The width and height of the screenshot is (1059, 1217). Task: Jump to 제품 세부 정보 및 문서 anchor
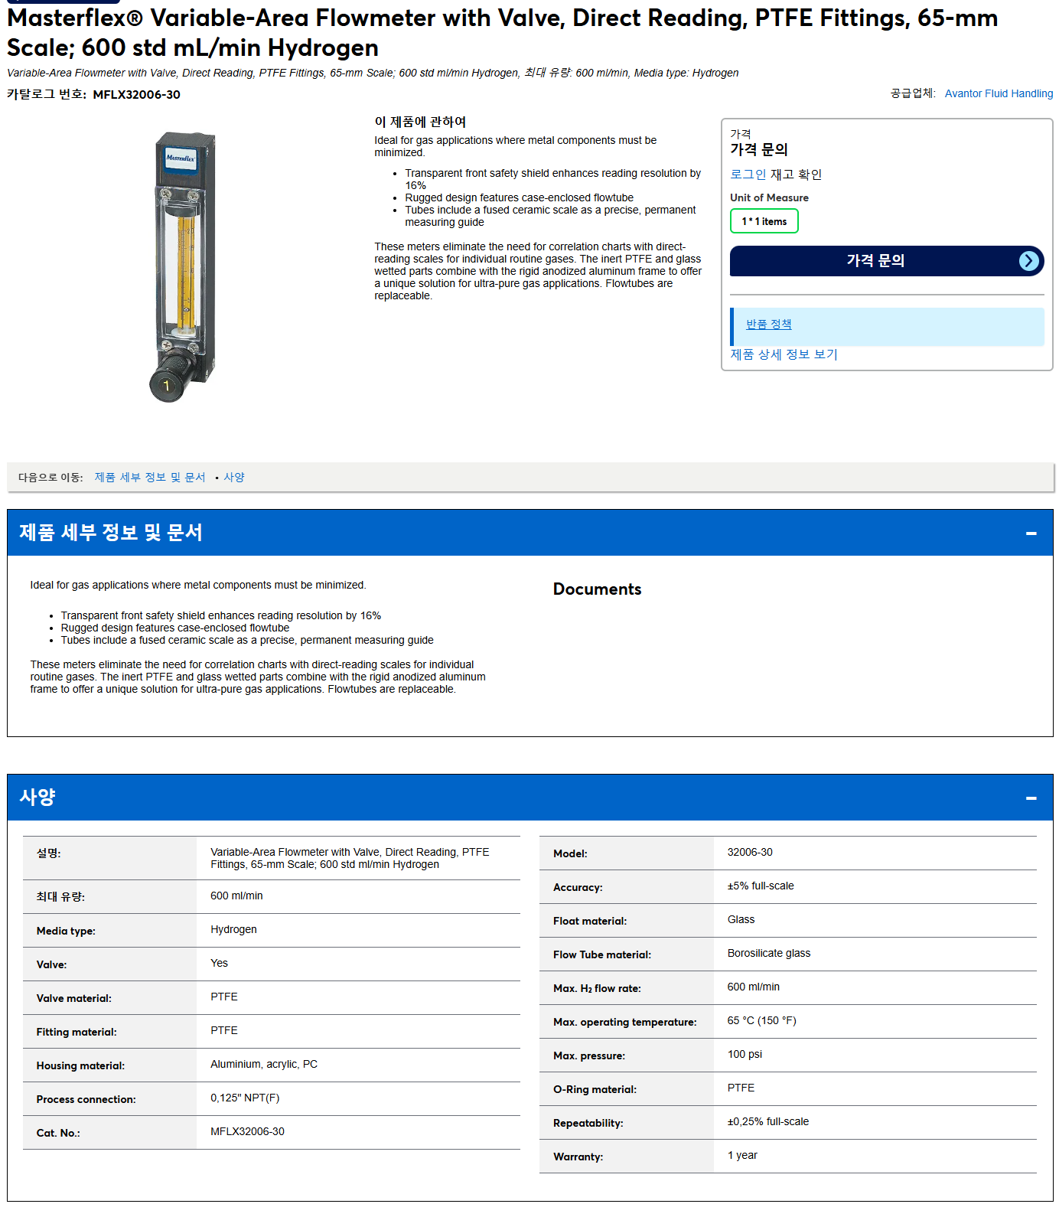[x=150, y=477]
